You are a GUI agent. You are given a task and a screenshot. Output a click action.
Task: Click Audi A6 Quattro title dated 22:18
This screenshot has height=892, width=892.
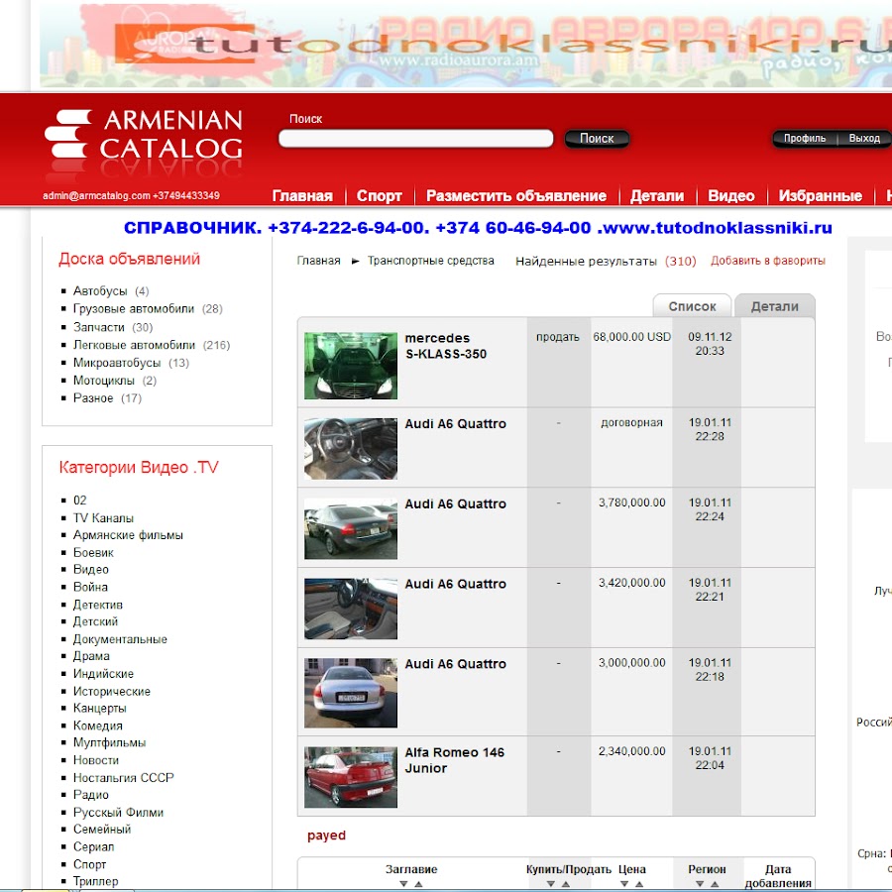pos(455,664)
